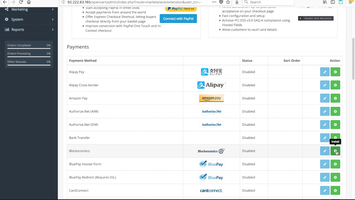Click the PayPal Check out badge
The width and height of the screenshot is (355, 200).
[181, 9]
